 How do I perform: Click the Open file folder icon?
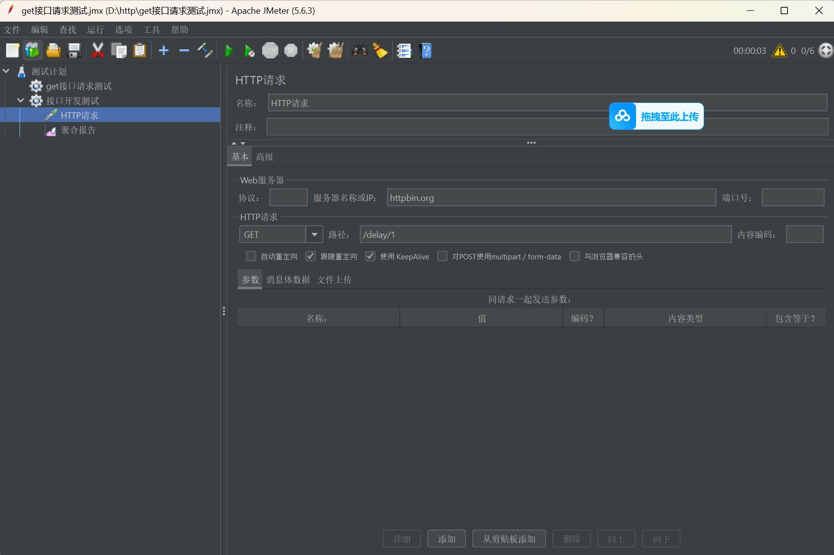pyautogui.click(x=53, y=50)
